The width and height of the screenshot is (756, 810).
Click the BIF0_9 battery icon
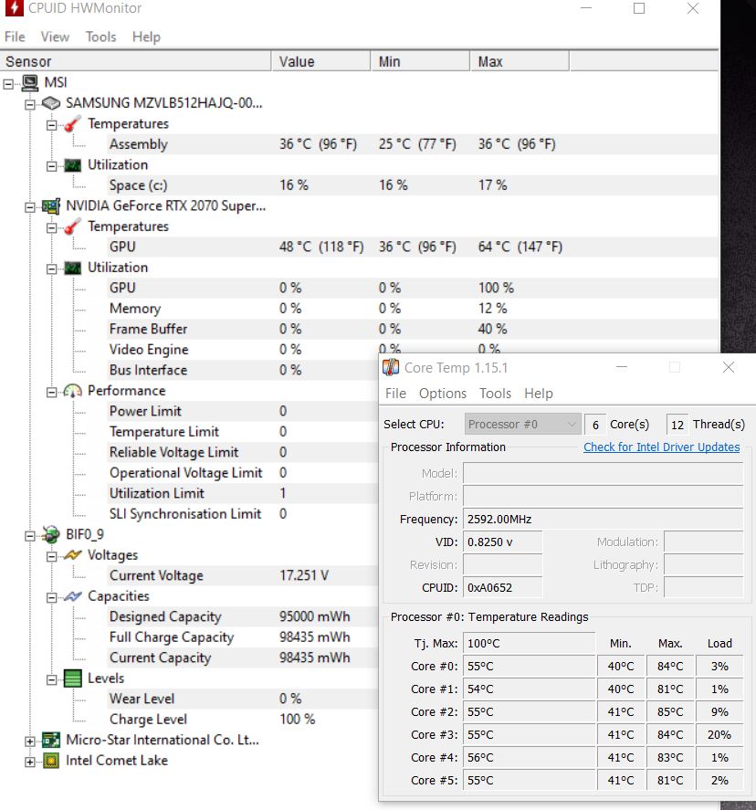(x=51, y=534)
